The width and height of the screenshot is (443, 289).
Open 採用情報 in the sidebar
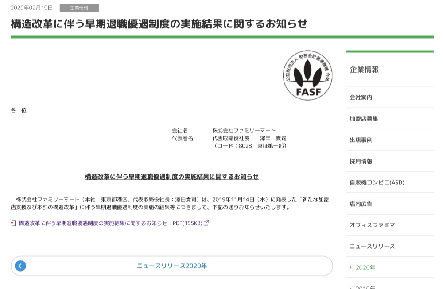389,161
